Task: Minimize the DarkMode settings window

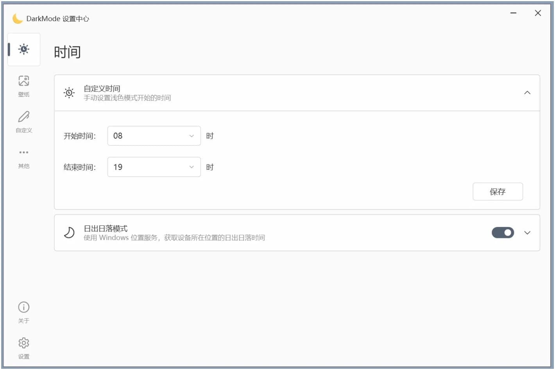Action: [x=514, y=13]
